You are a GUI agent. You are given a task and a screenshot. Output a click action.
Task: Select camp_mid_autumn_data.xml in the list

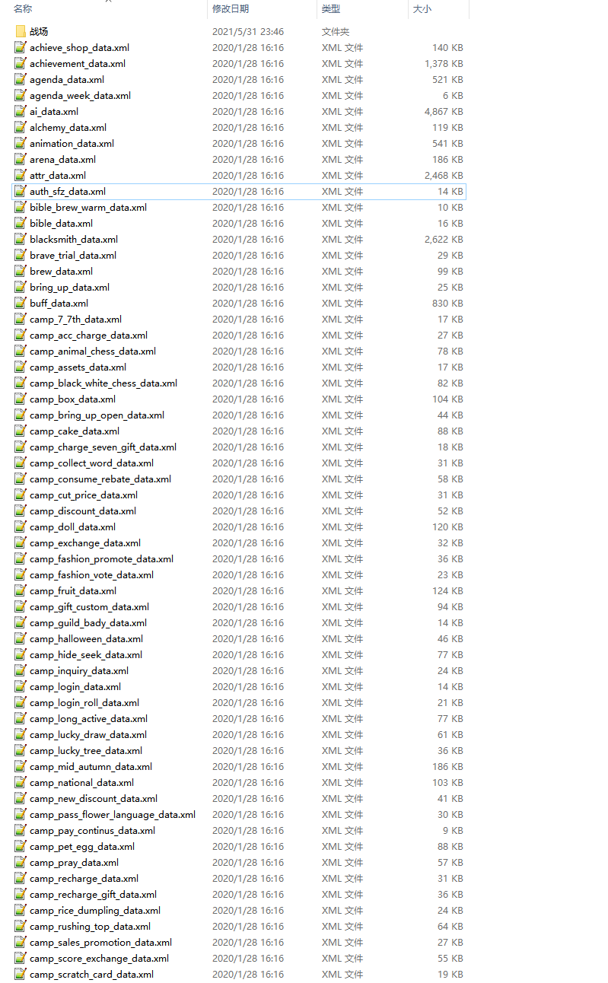tap(91, 767)
